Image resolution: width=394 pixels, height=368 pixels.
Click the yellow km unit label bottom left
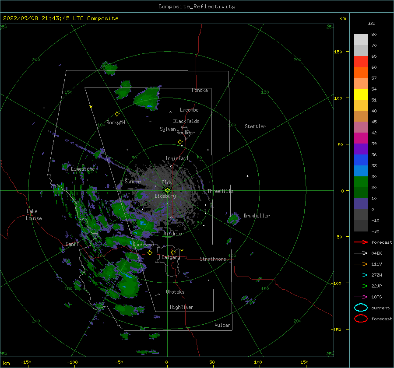pyautogui.click(x=6, y=363)
